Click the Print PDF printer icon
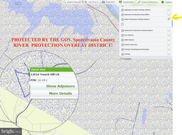The width and height of the screenshot is (182, 135). [x=103, y=2]
